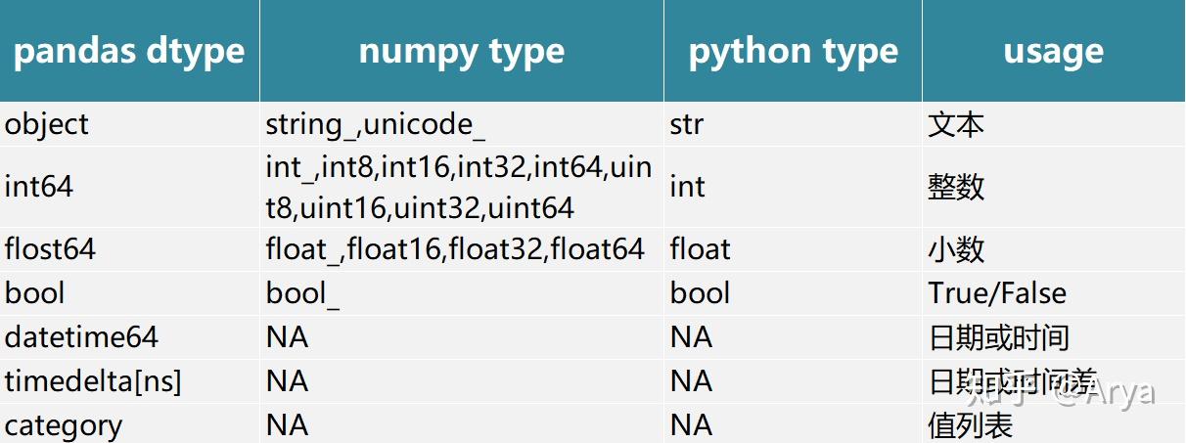Click the cell listing int_,int8,int16 types
Image resolution: width=1186 pixels, height=443 pixels.
(x=462, y=187)
